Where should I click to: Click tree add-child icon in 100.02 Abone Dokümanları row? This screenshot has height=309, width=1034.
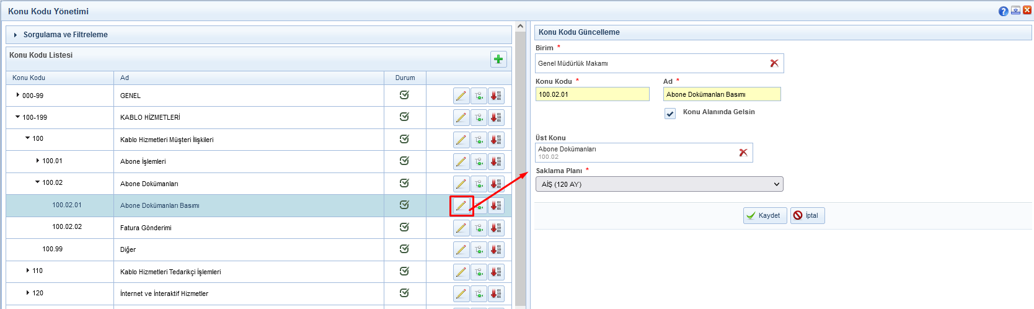coord(479,184)
